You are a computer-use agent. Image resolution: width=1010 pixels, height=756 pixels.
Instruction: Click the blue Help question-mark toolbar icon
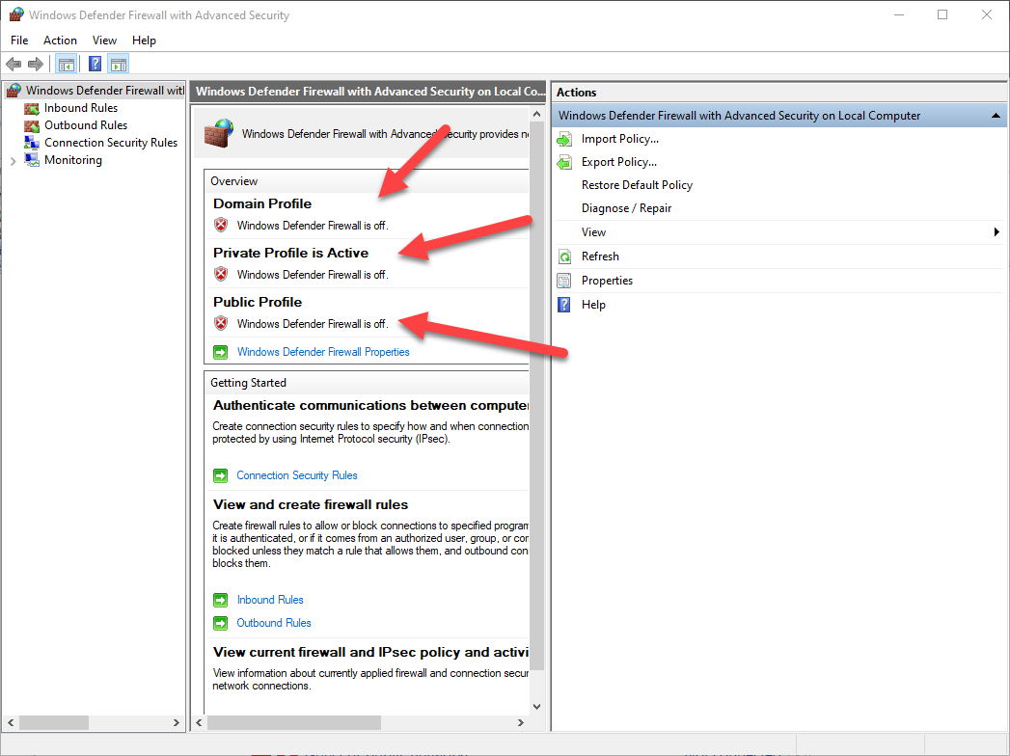[95, 65]
